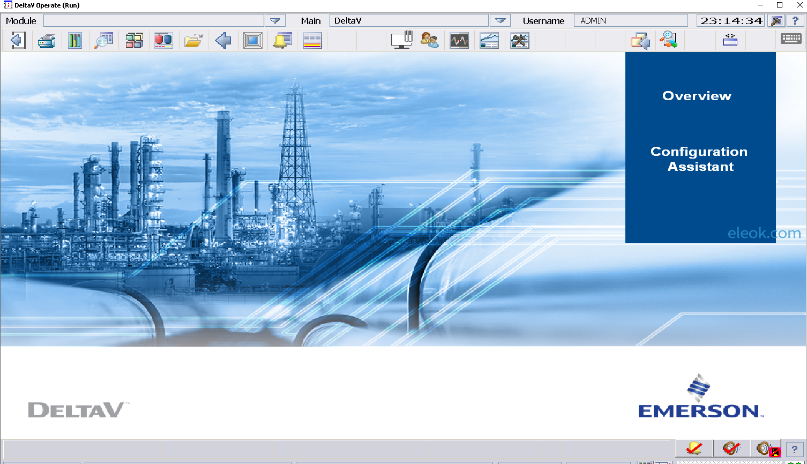Minimize the DeltaV Operate window
The width and height of the screenshot is (807, 464).
pyautogui.click(x=760, y=5)
